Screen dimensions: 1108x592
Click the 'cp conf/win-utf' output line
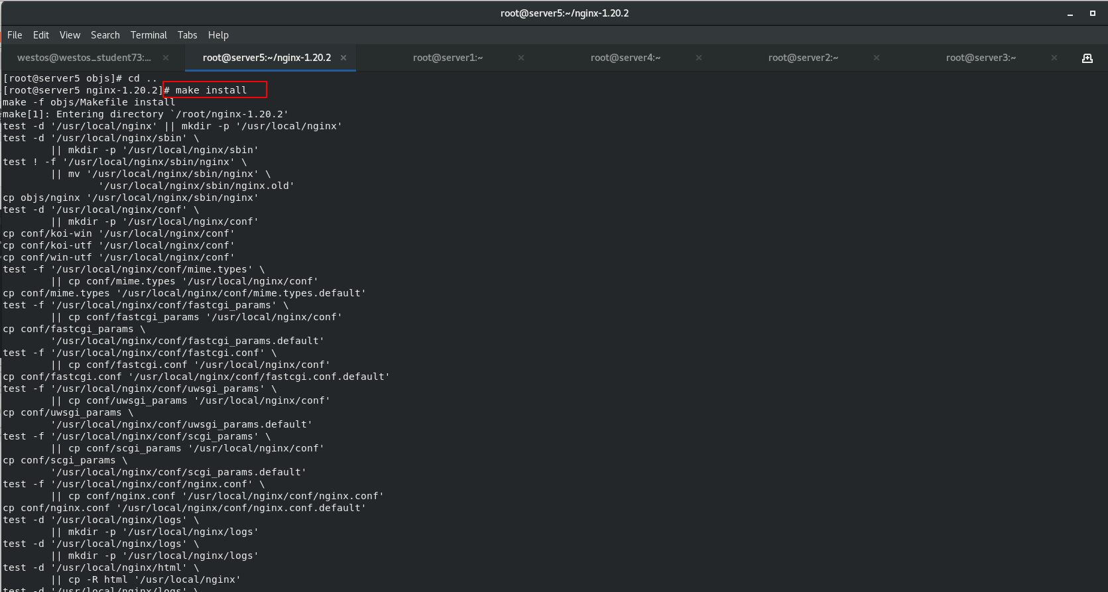tap(119, 257)
